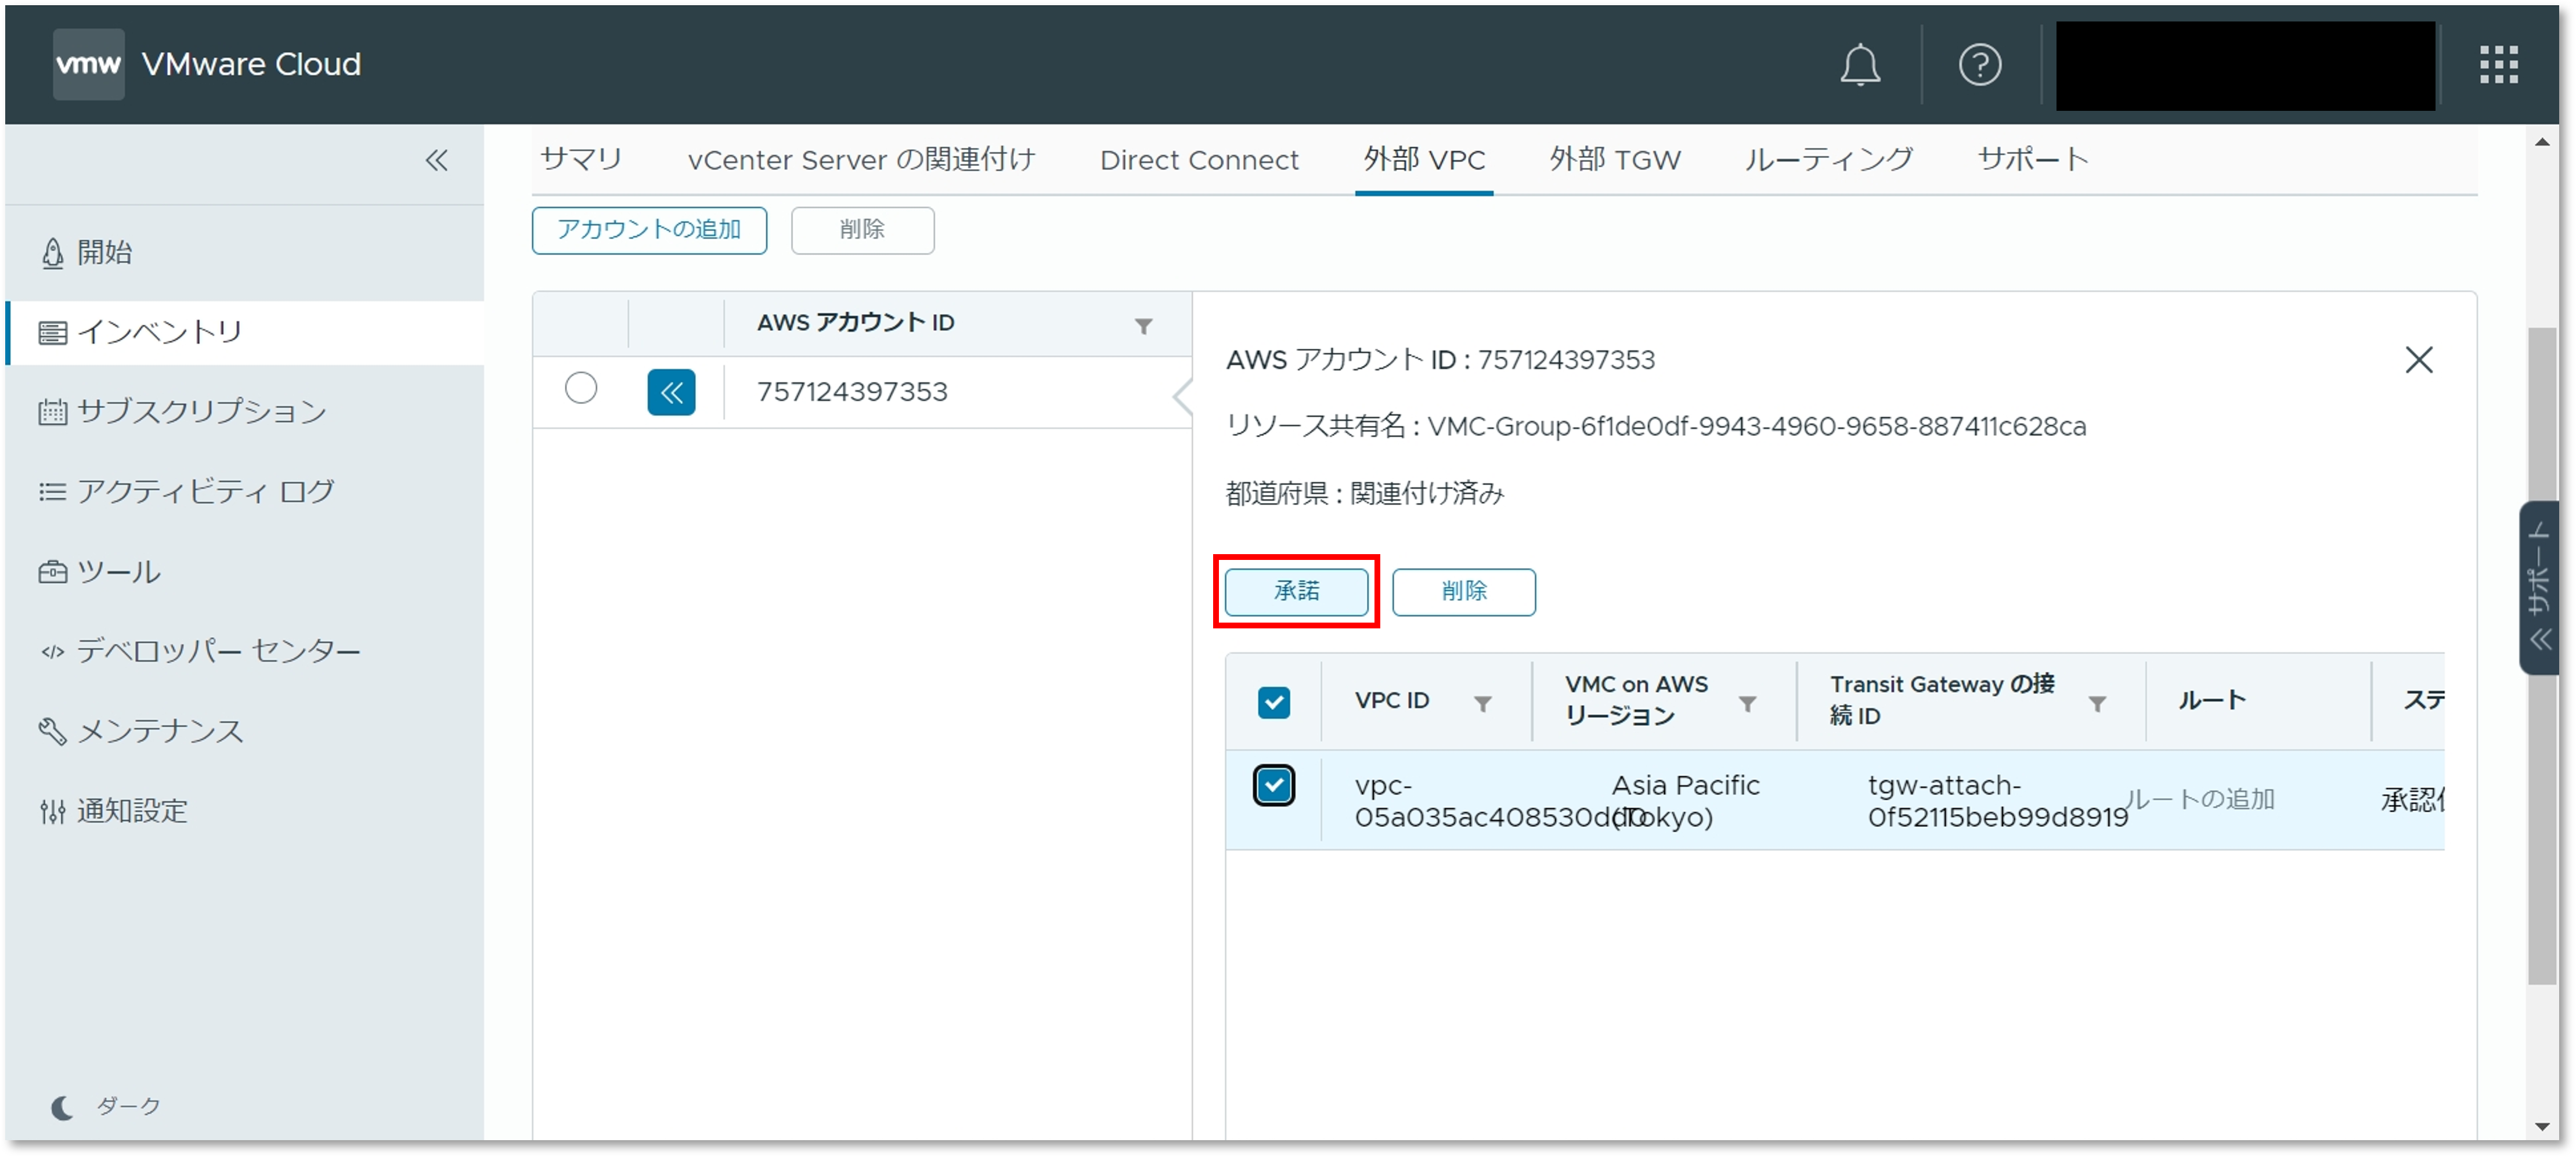Screen dimensions: 2576x1157
Task: Close the account details panel
Action: point(2418,360)
